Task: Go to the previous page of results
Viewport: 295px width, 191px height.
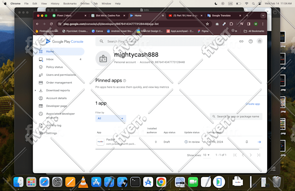Action: tap(243, 155)
